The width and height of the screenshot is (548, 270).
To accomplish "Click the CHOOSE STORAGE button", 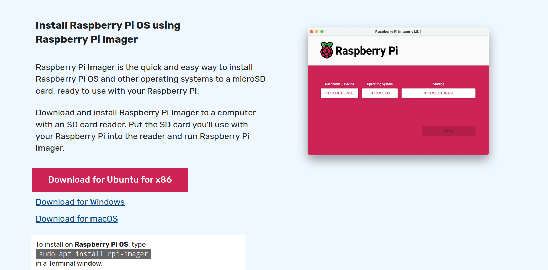I will coord(439,93).
